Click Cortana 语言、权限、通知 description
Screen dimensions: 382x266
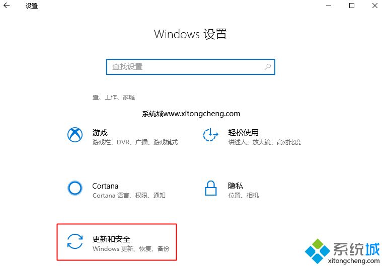[x=129, y=196]
